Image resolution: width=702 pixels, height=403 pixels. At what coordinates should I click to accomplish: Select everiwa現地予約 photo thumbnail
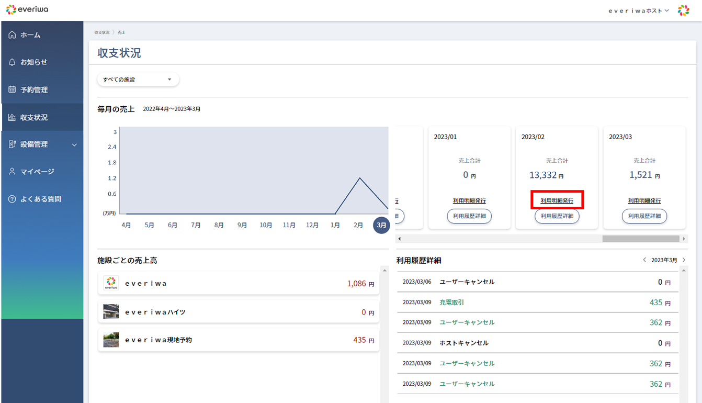pos(111,340)
